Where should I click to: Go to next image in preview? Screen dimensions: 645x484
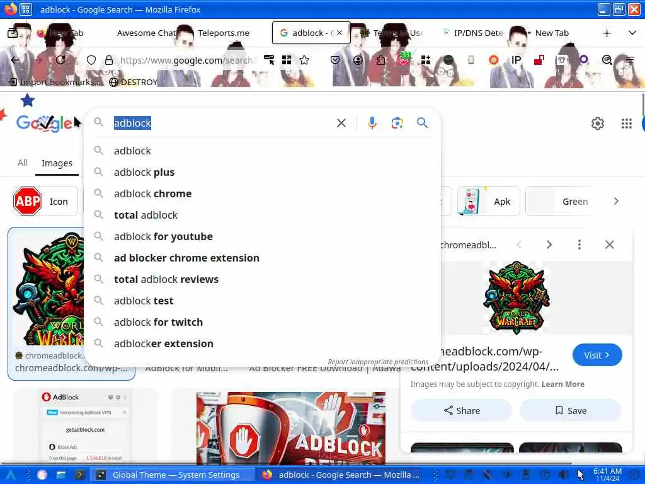point(549,245)
